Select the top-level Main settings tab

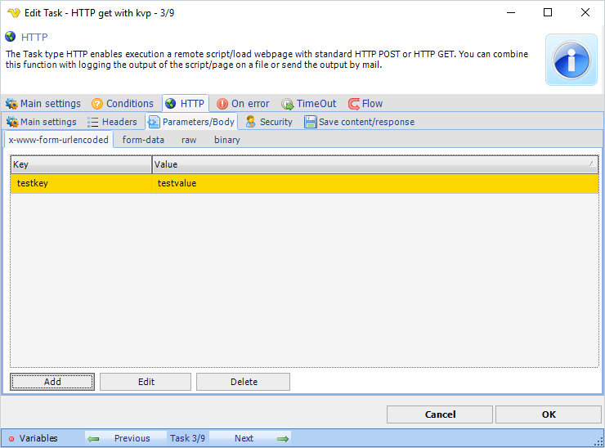click(x=43, y=104)
